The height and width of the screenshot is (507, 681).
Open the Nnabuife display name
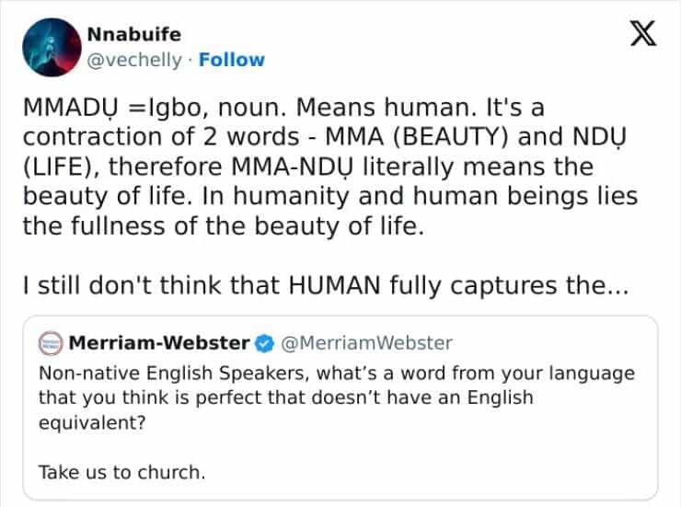coord(133,35)
